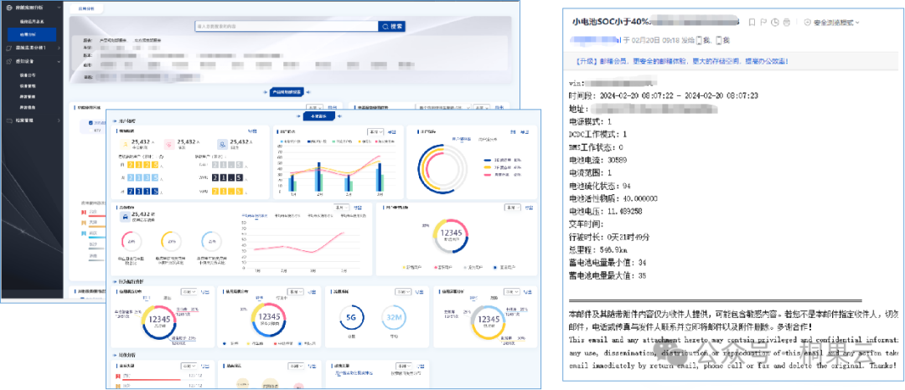Click the 32M circular gauge
This screenshot has height=390, width=905.
point(395,318)
